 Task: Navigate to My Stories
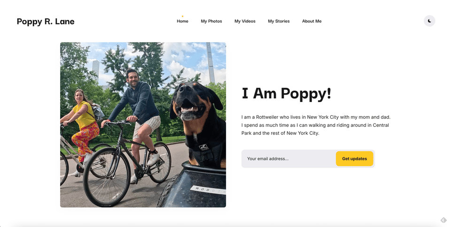279,21
